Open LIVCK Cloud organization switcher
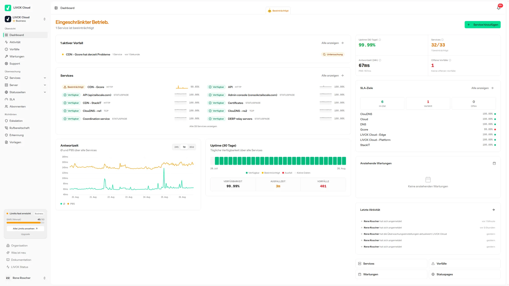Screen dimensions: 509x286 click(25, 19)
